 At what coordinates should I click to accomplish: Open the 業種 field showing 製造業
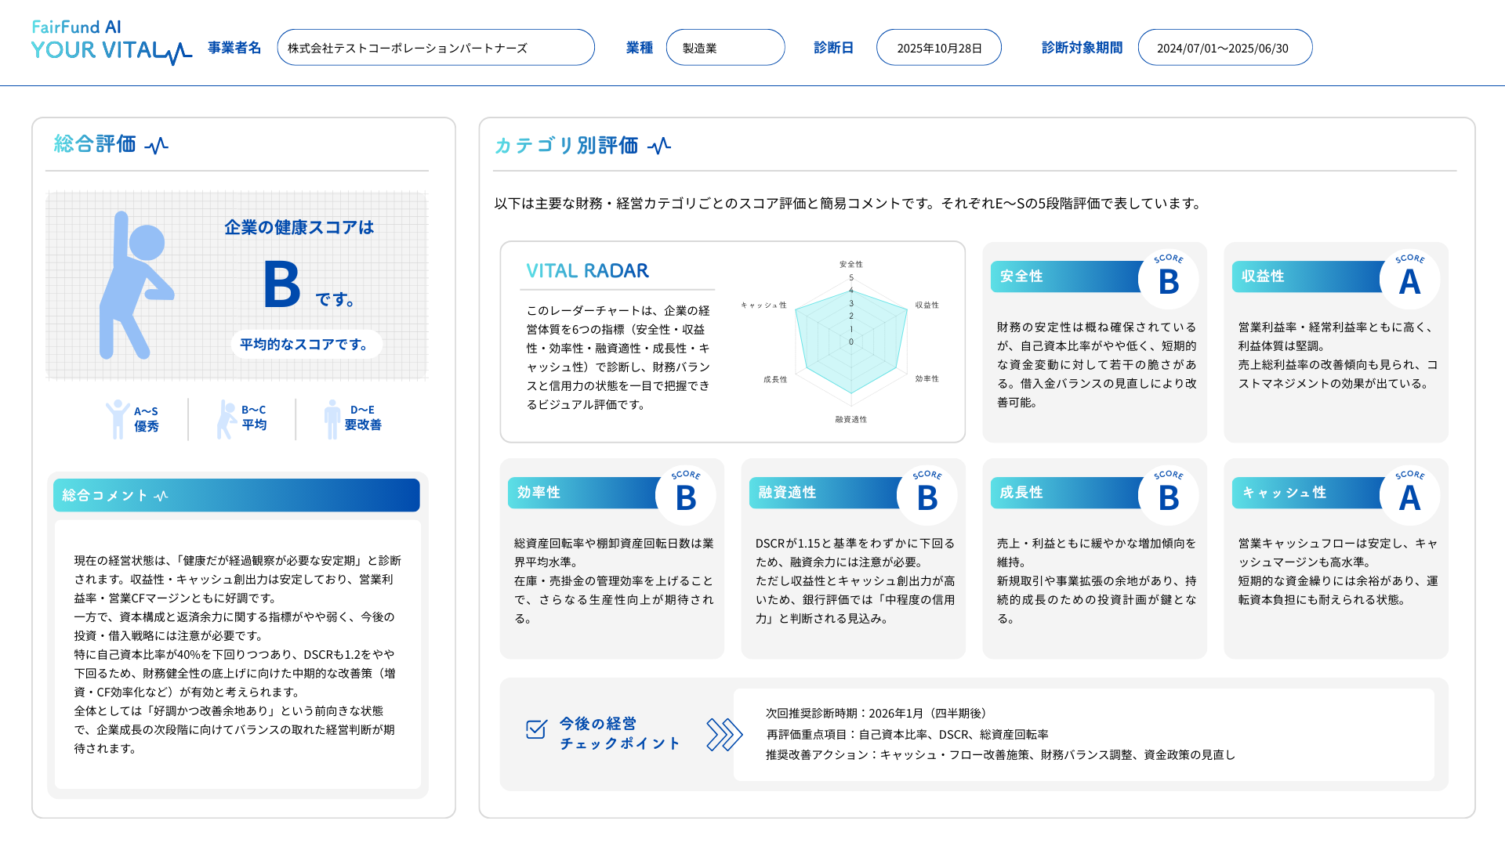click(x=725, y=47)
